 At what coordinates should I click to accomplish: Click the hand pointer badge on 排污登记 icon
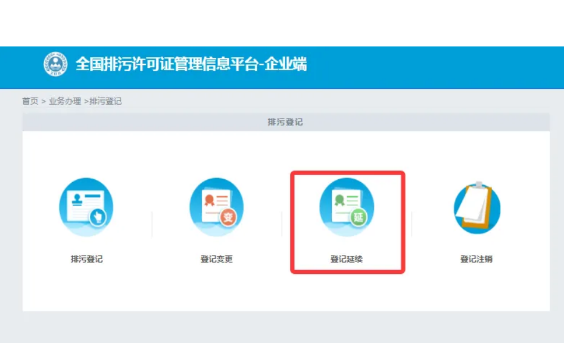pyautogui.click(x=98, y=217)
